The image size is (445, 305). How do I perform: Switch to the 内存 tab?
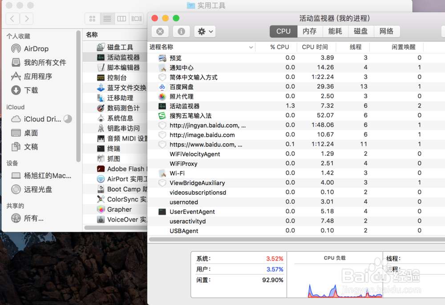click(x=310, y=31)
